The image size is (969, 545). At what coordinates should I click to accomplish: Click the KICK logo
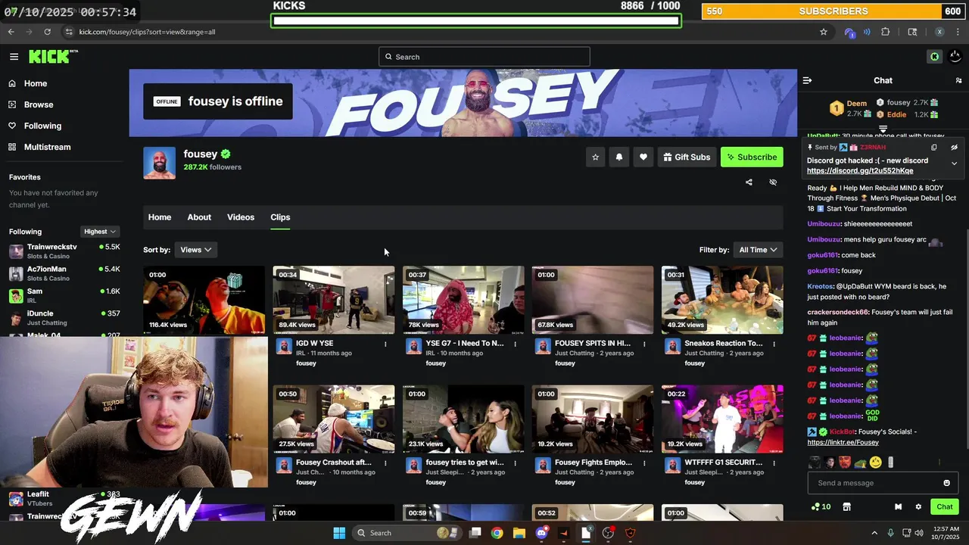point(53,57)
